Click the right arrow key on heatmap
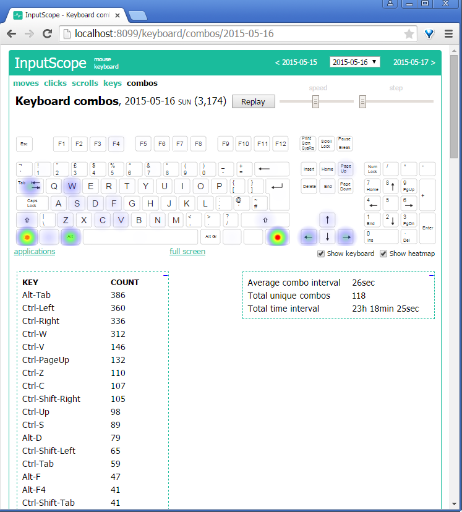 (346, 236)
